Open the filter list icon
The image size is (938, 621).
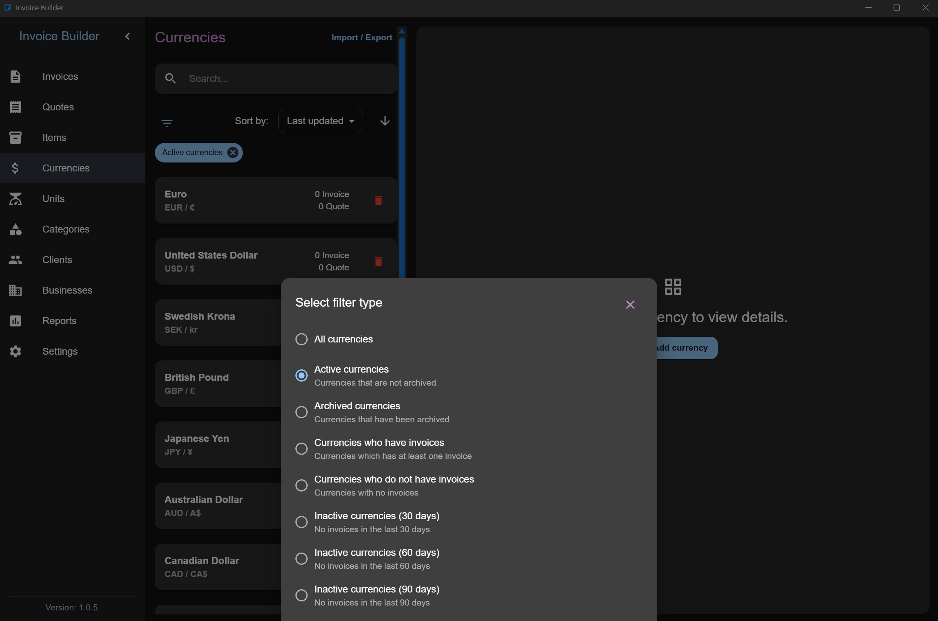167,123
